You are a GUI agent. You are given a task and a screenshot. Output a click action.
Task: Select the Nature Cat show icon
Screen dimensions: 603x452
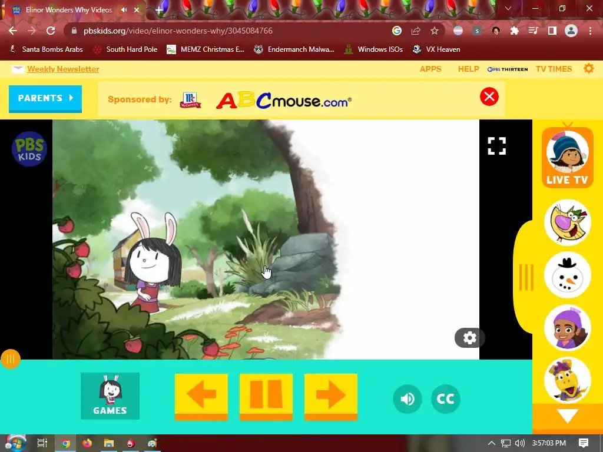tap(568, 222)
